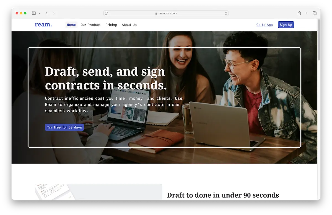Click "Draft to done in under 90 seconds" heading
The width and height of the screenshot is (332, 215).
coord(223,195)
